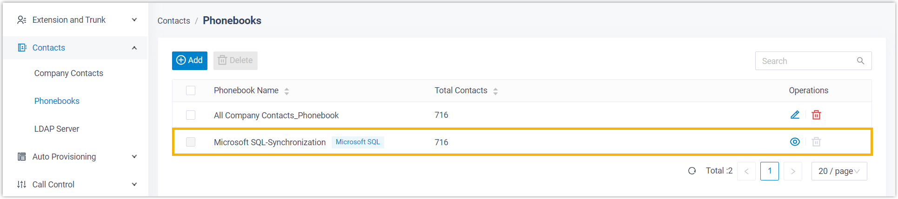Focus the Search input field
Screen dimensions: 898x199
click(x=807, y=61)
